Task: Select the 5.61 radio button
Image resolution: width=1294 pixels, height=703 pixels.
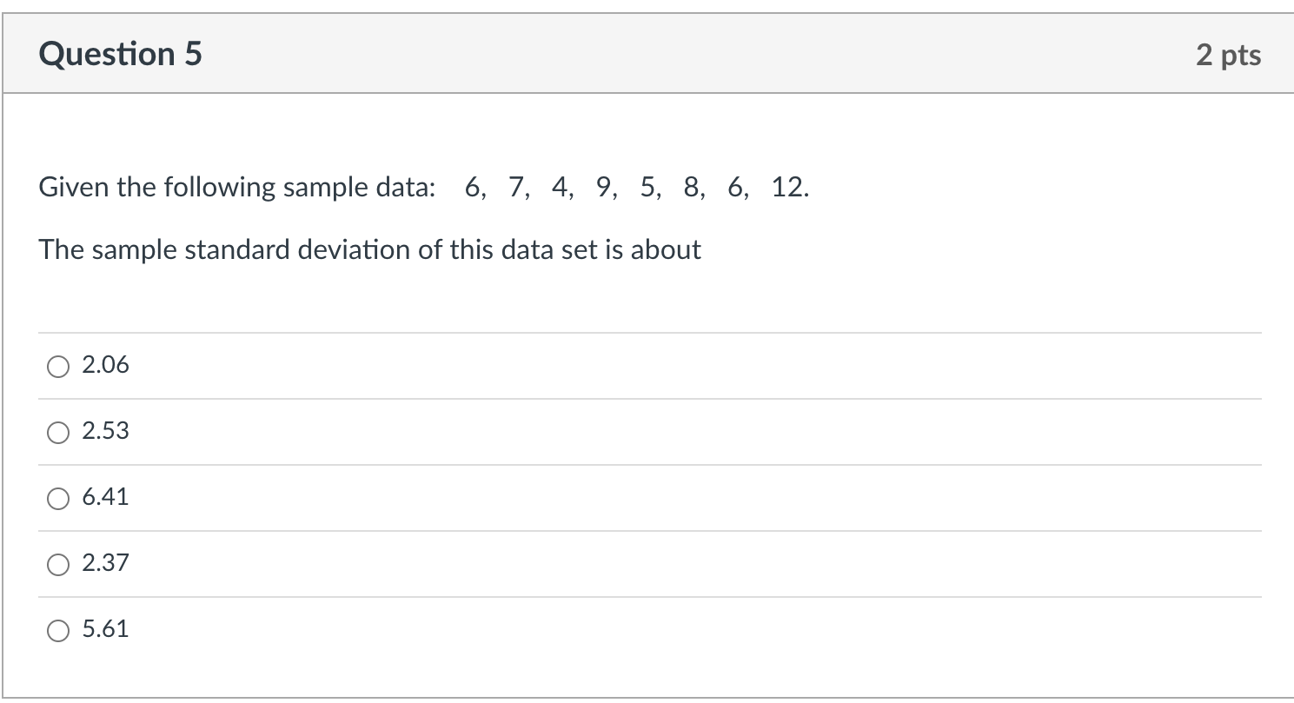Action: click(x=58, y=631)
